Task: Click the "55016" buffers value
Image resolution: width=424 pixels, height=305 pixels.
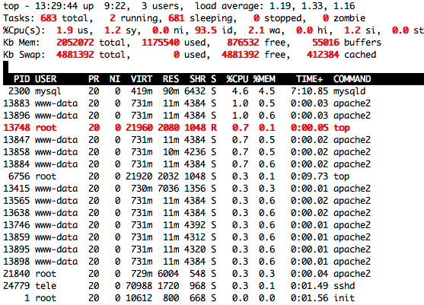Action: [326, 43]
